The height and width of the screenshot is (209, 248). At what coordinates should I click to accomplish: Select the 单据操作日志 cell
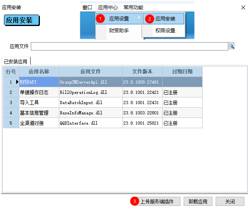click(x=39, y=92)
